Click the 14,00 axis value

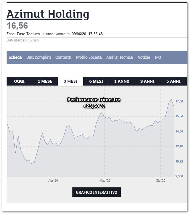(x=179, y=131)
